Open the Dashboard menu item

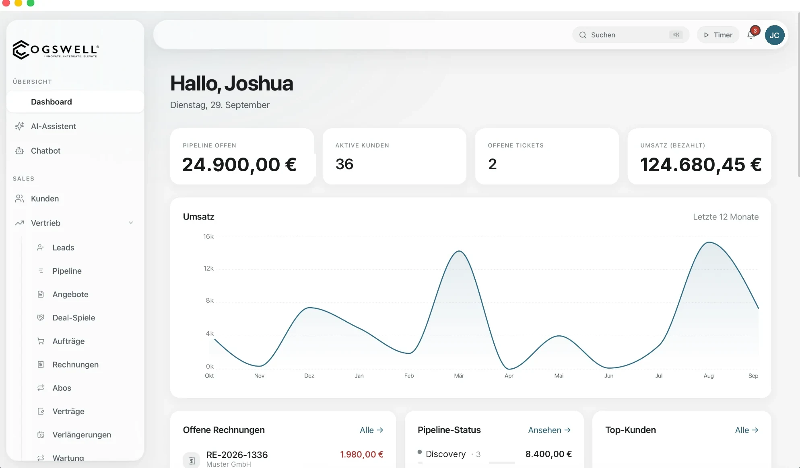tap(75, 102)
